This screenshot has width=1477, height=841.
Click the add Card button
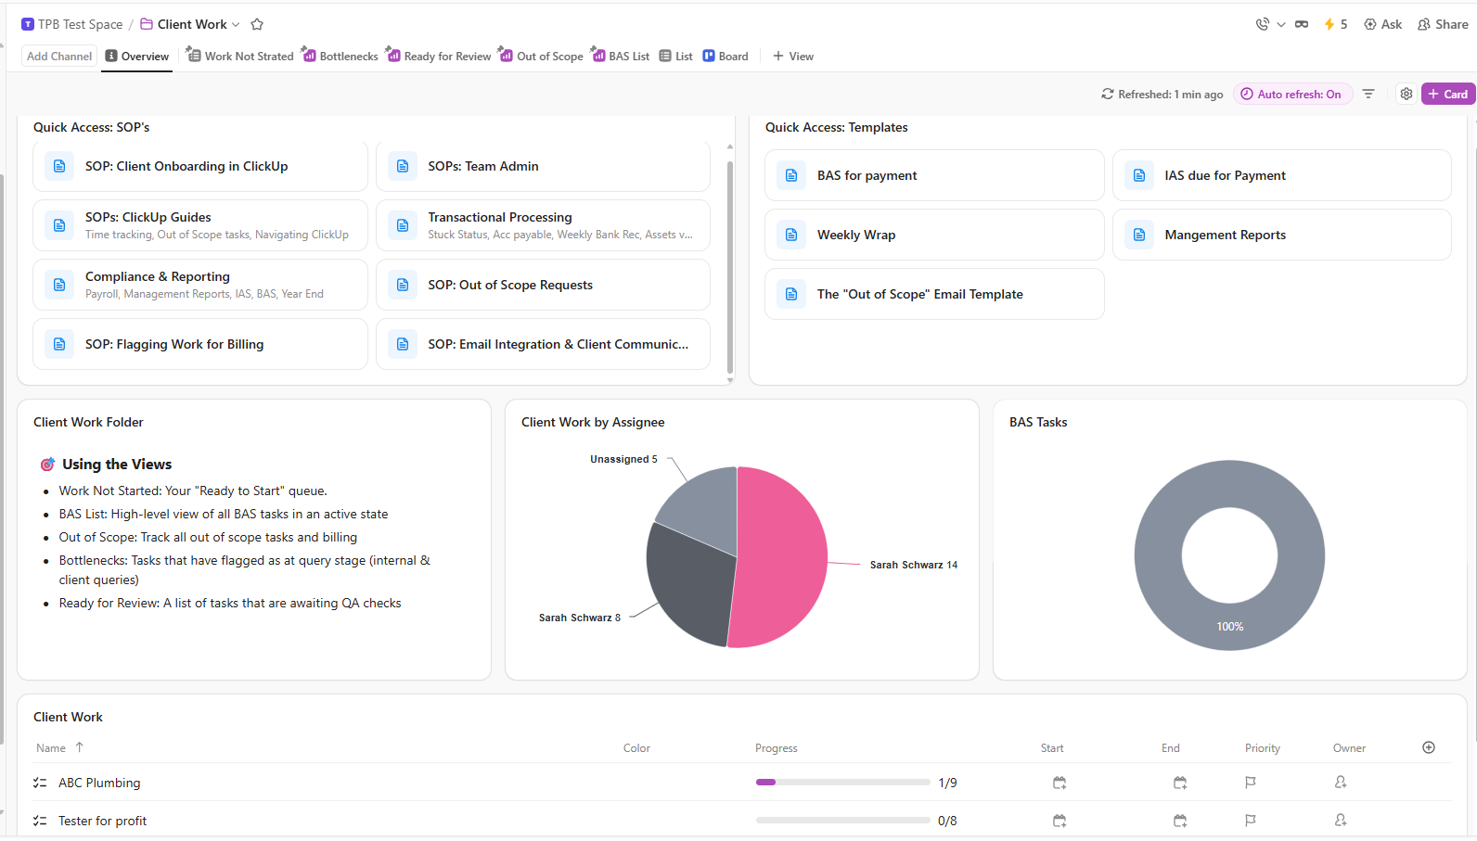(x=1447, y=94)
